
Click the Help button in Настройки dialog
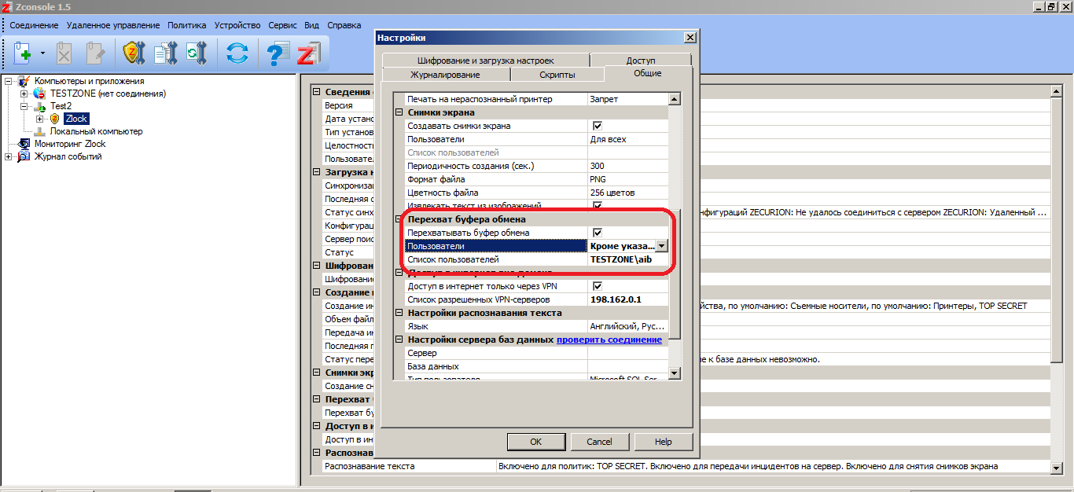(664, 442)
